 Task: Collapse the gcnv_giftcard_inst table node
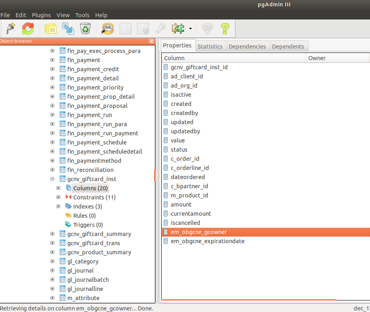click(x=52, y=179)
